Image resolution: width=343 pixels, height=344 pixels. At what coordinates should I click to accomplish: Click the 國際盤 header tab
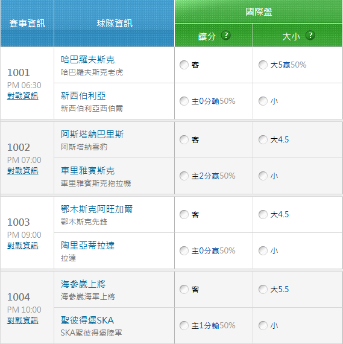(x=259, y=11)
